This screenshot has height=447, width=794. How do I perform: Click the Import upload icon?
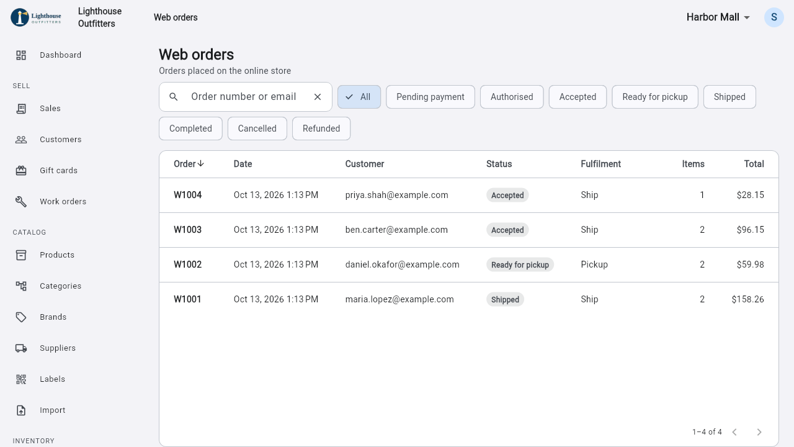tap(21, 410)
